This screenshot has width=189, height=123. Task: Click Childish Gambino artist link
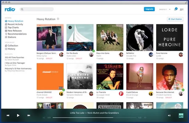pos(164,95)
